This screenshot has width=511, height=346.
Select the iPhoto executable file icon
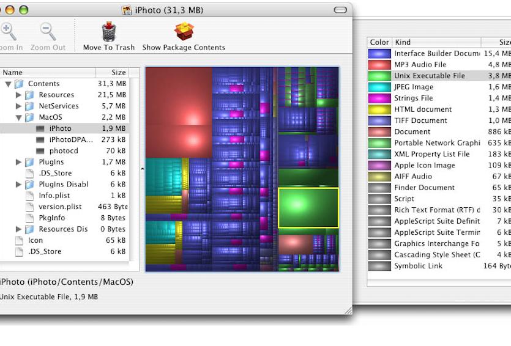point(40,128)
